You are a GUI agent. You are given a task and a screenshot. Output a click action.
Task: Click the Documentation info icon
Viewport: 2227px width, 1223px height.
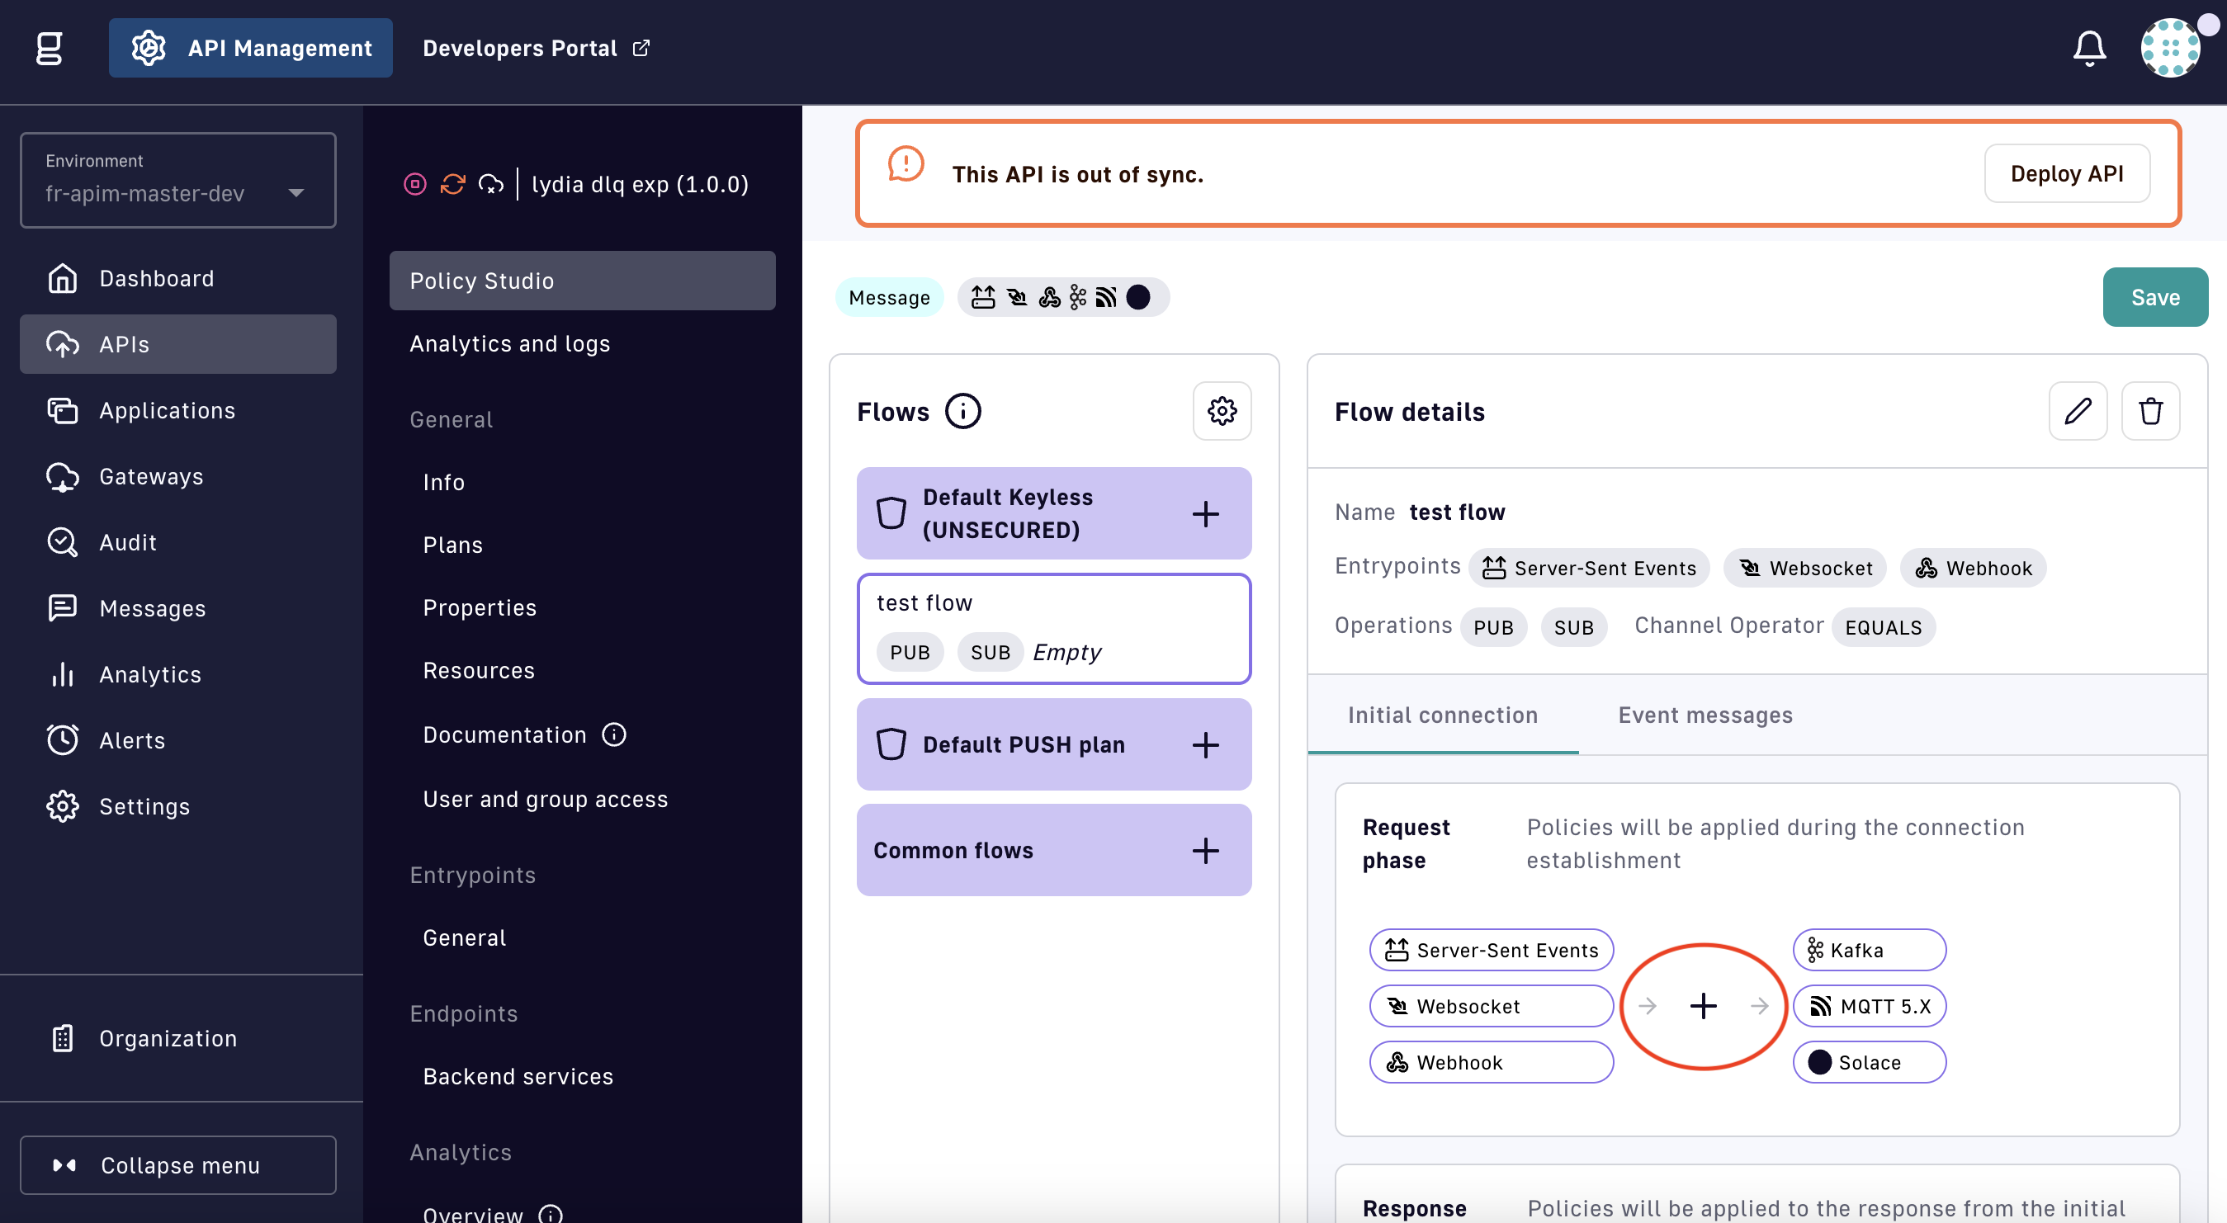pos(614,734)
